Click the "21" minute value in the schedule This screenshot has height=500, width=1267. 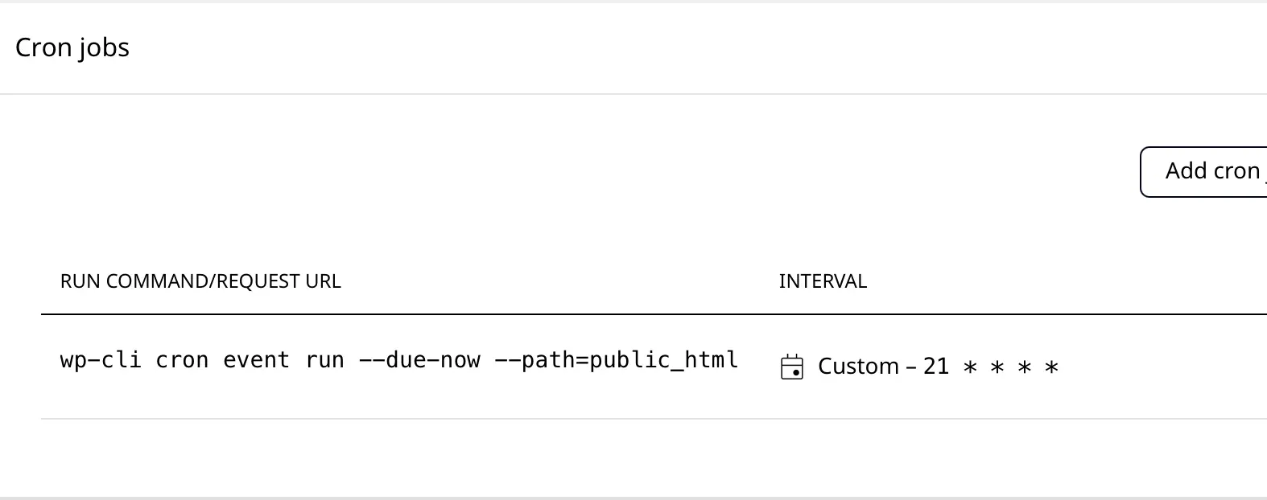coord(936,367)
